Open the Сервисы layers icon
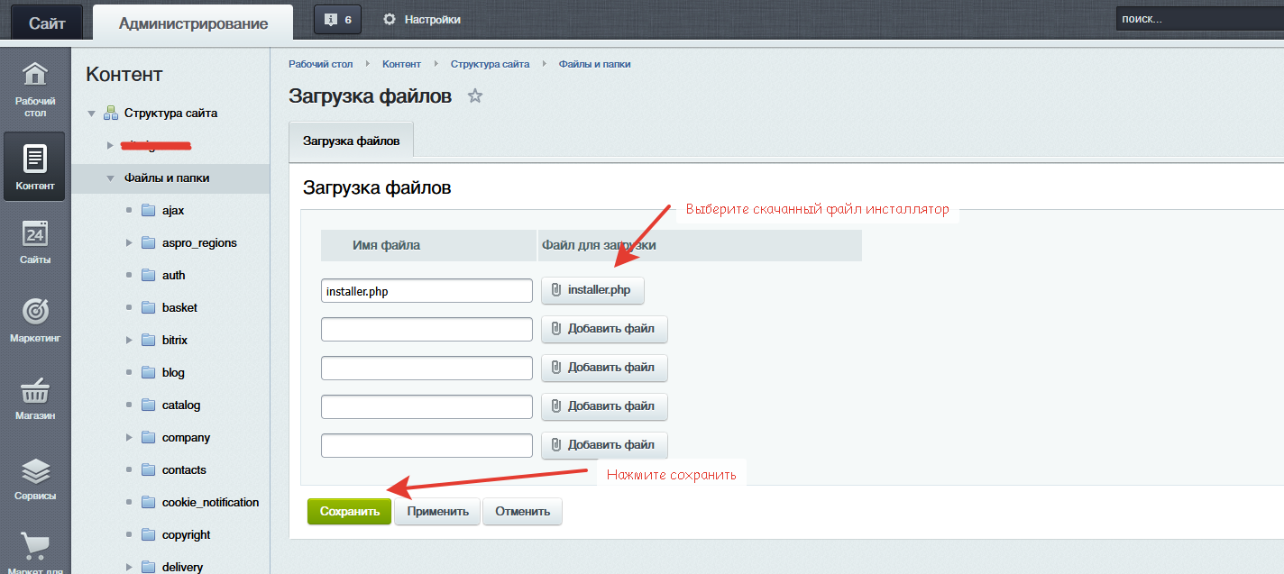The width and height of the screenshot is (1284, 574). [35, 478]
